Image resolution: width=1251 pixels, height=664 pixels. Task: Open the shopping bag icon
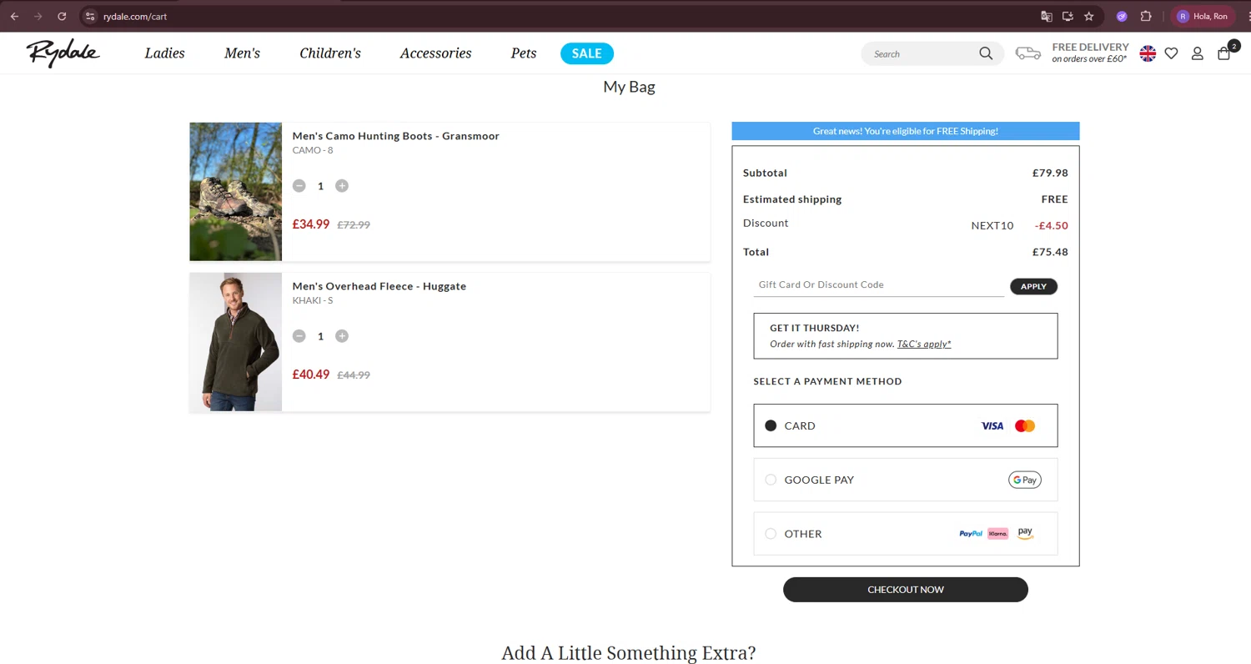click(x=1224, y=53)
